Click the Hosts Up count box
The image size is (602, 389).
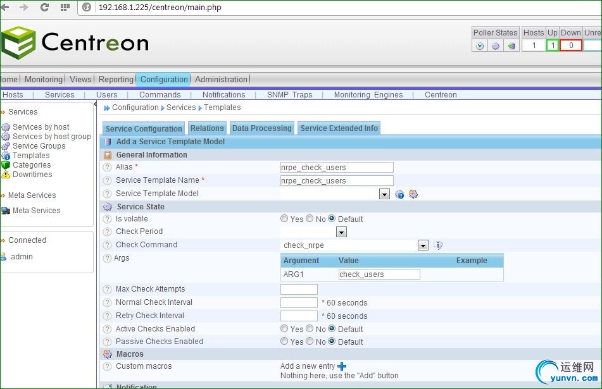click(x=553, y=46)
